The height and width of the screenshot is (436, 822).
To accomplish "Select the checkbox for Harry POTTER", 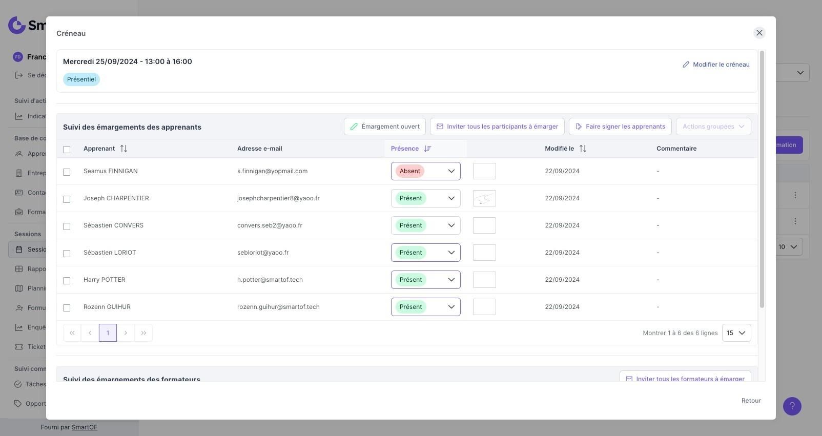I will pos(67,281).
